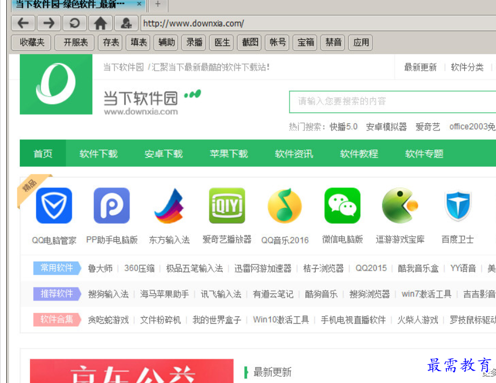The width and height of the screenshot is (496, 383).
Task: Open the 极品五笔输入法 link
Action: [195, 268]
